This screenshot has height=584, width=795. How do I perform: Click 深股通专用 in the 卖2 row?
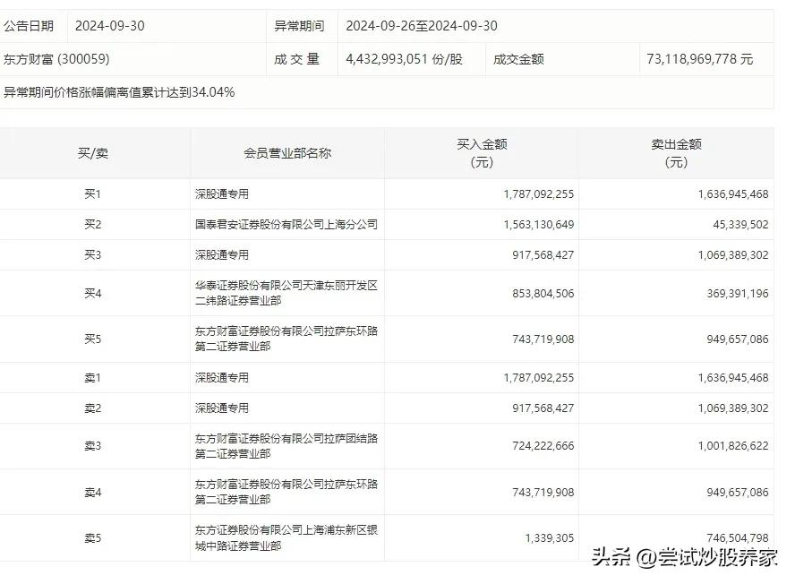222,408
